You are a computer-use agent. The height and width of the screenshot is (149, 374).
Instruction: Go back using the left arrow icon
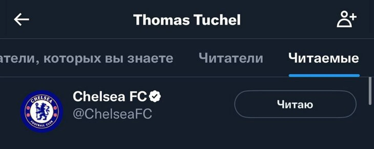coord(22,20)
